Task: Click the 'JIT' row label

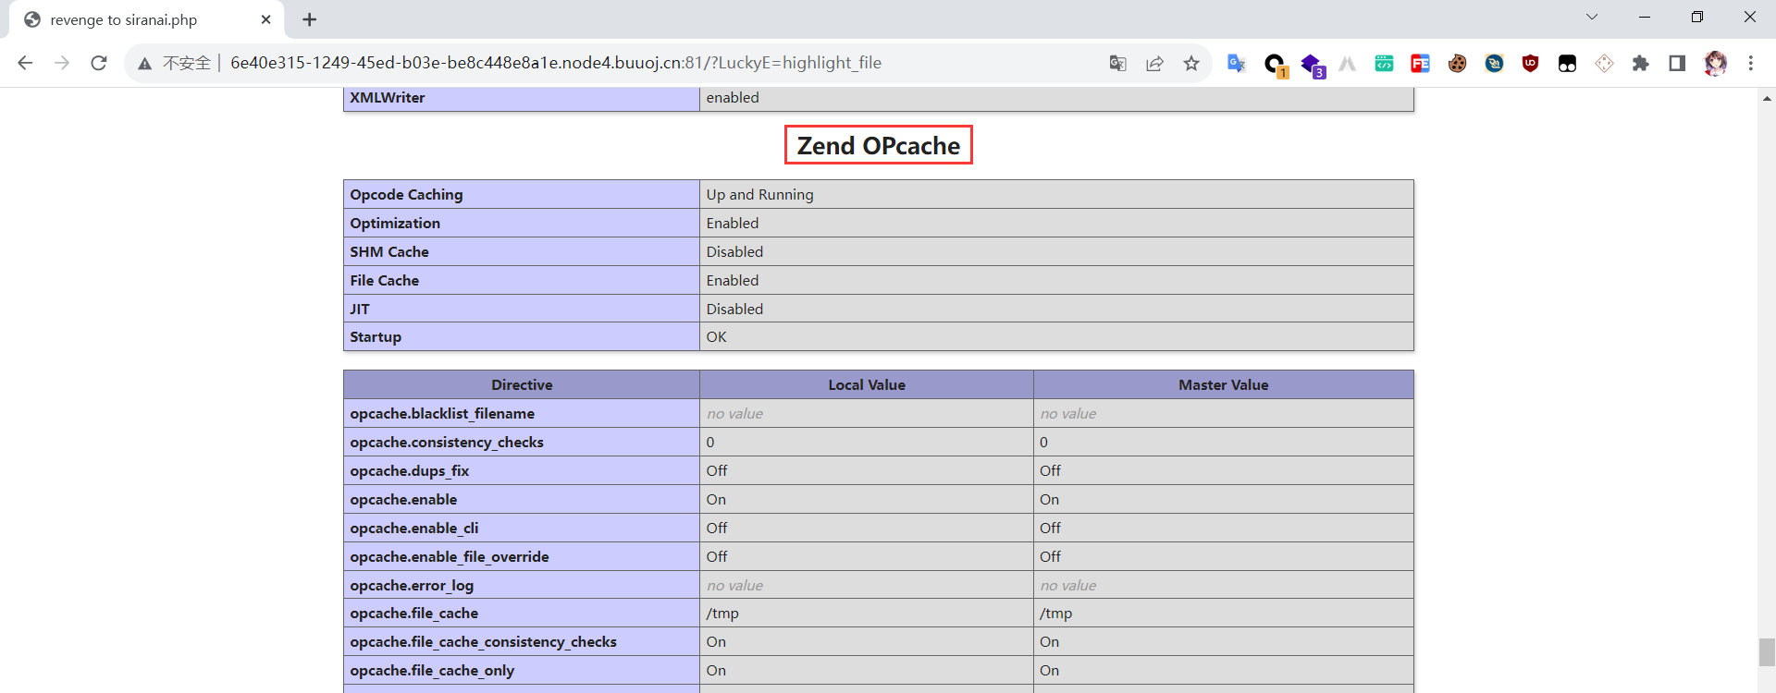Action: coord(360,309)
